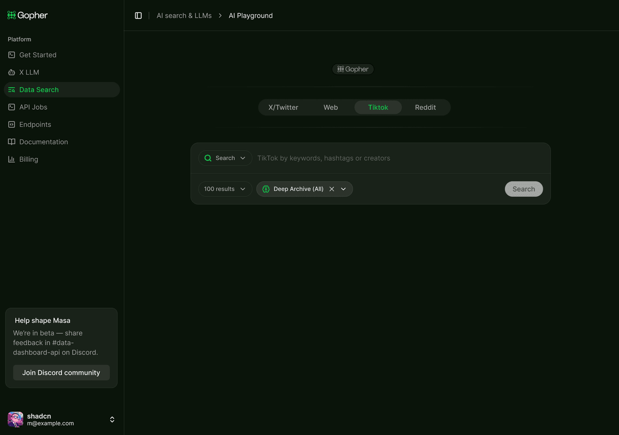Open the 100 results dropdown
The image size is (619, 435).
point(225,189)
